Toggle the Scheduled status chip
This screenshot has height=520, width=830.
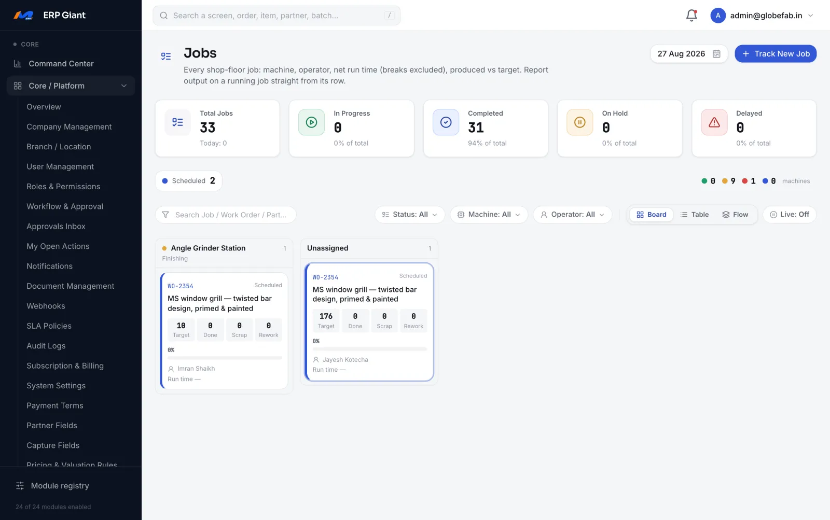189,181
